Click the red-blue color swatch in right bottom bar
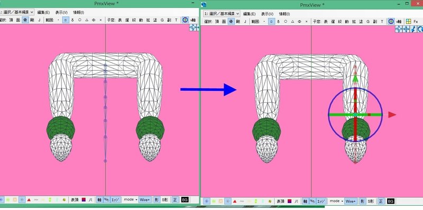 (289, 201)
